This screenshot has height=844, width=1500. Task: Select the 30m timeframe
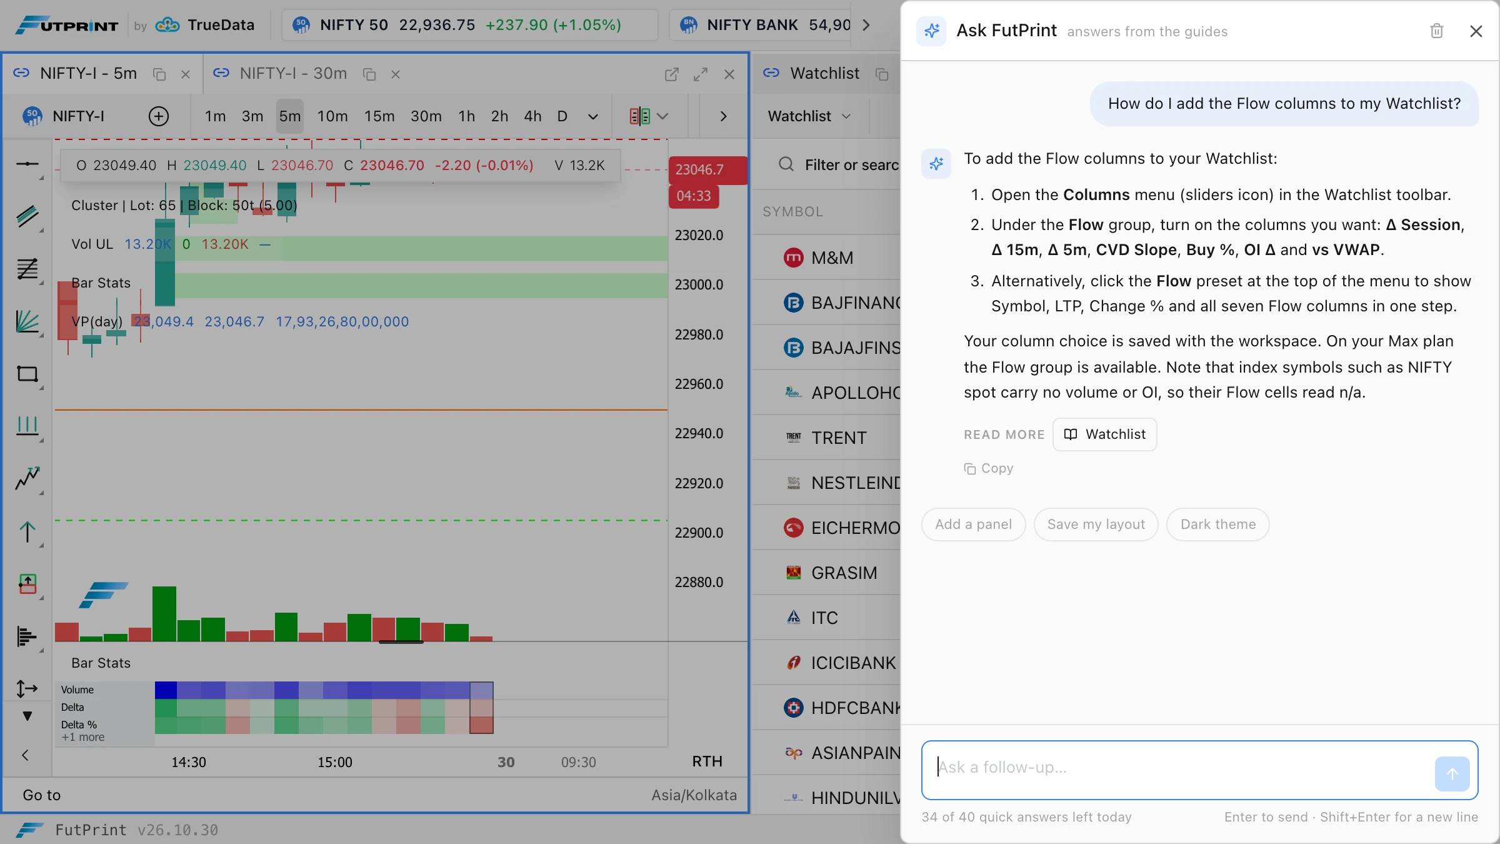426,116
